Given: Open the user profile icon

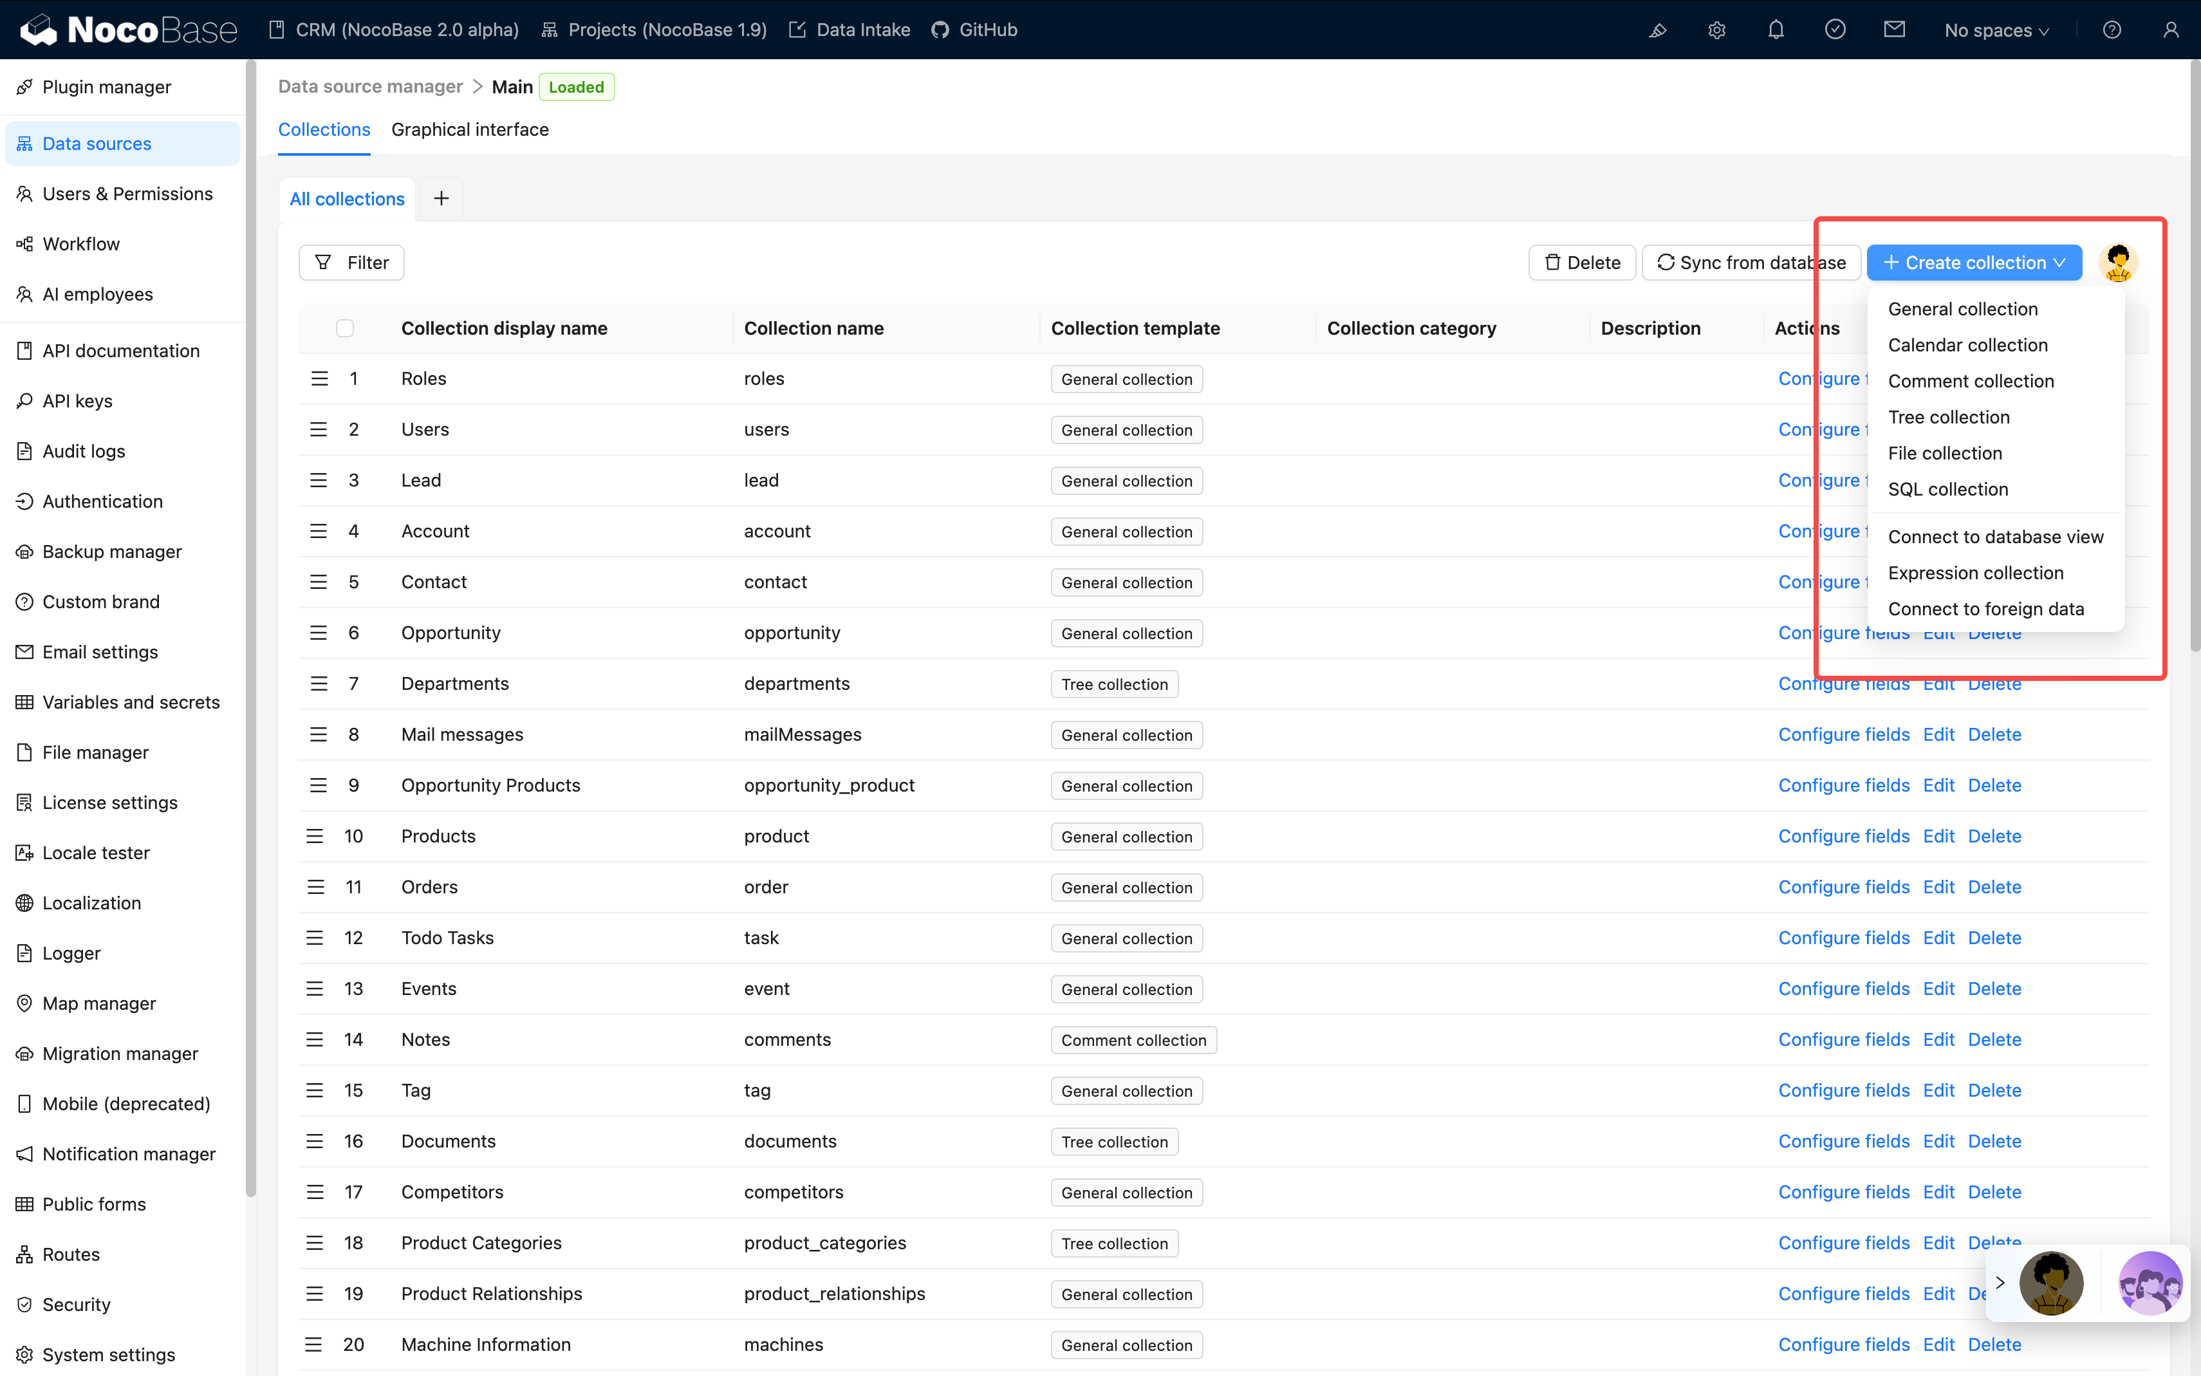Looking at the screenshot, I should pyautogui.click(x=2172, y=30).
